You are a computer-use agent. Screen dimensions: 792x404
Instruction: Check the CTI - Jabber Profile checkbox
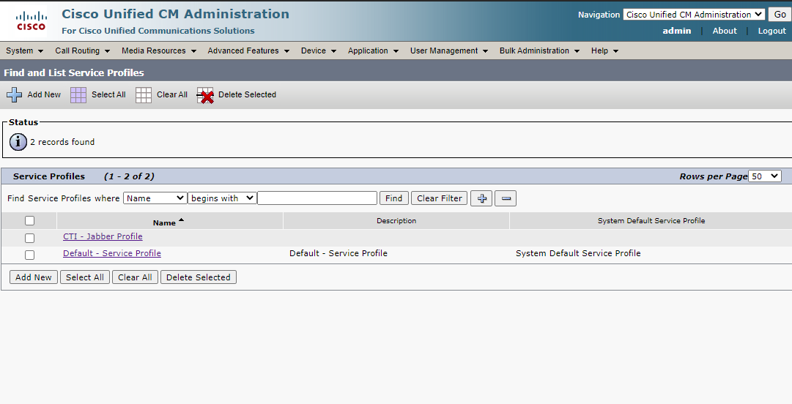pyautogui.click(x=30, y=238)
